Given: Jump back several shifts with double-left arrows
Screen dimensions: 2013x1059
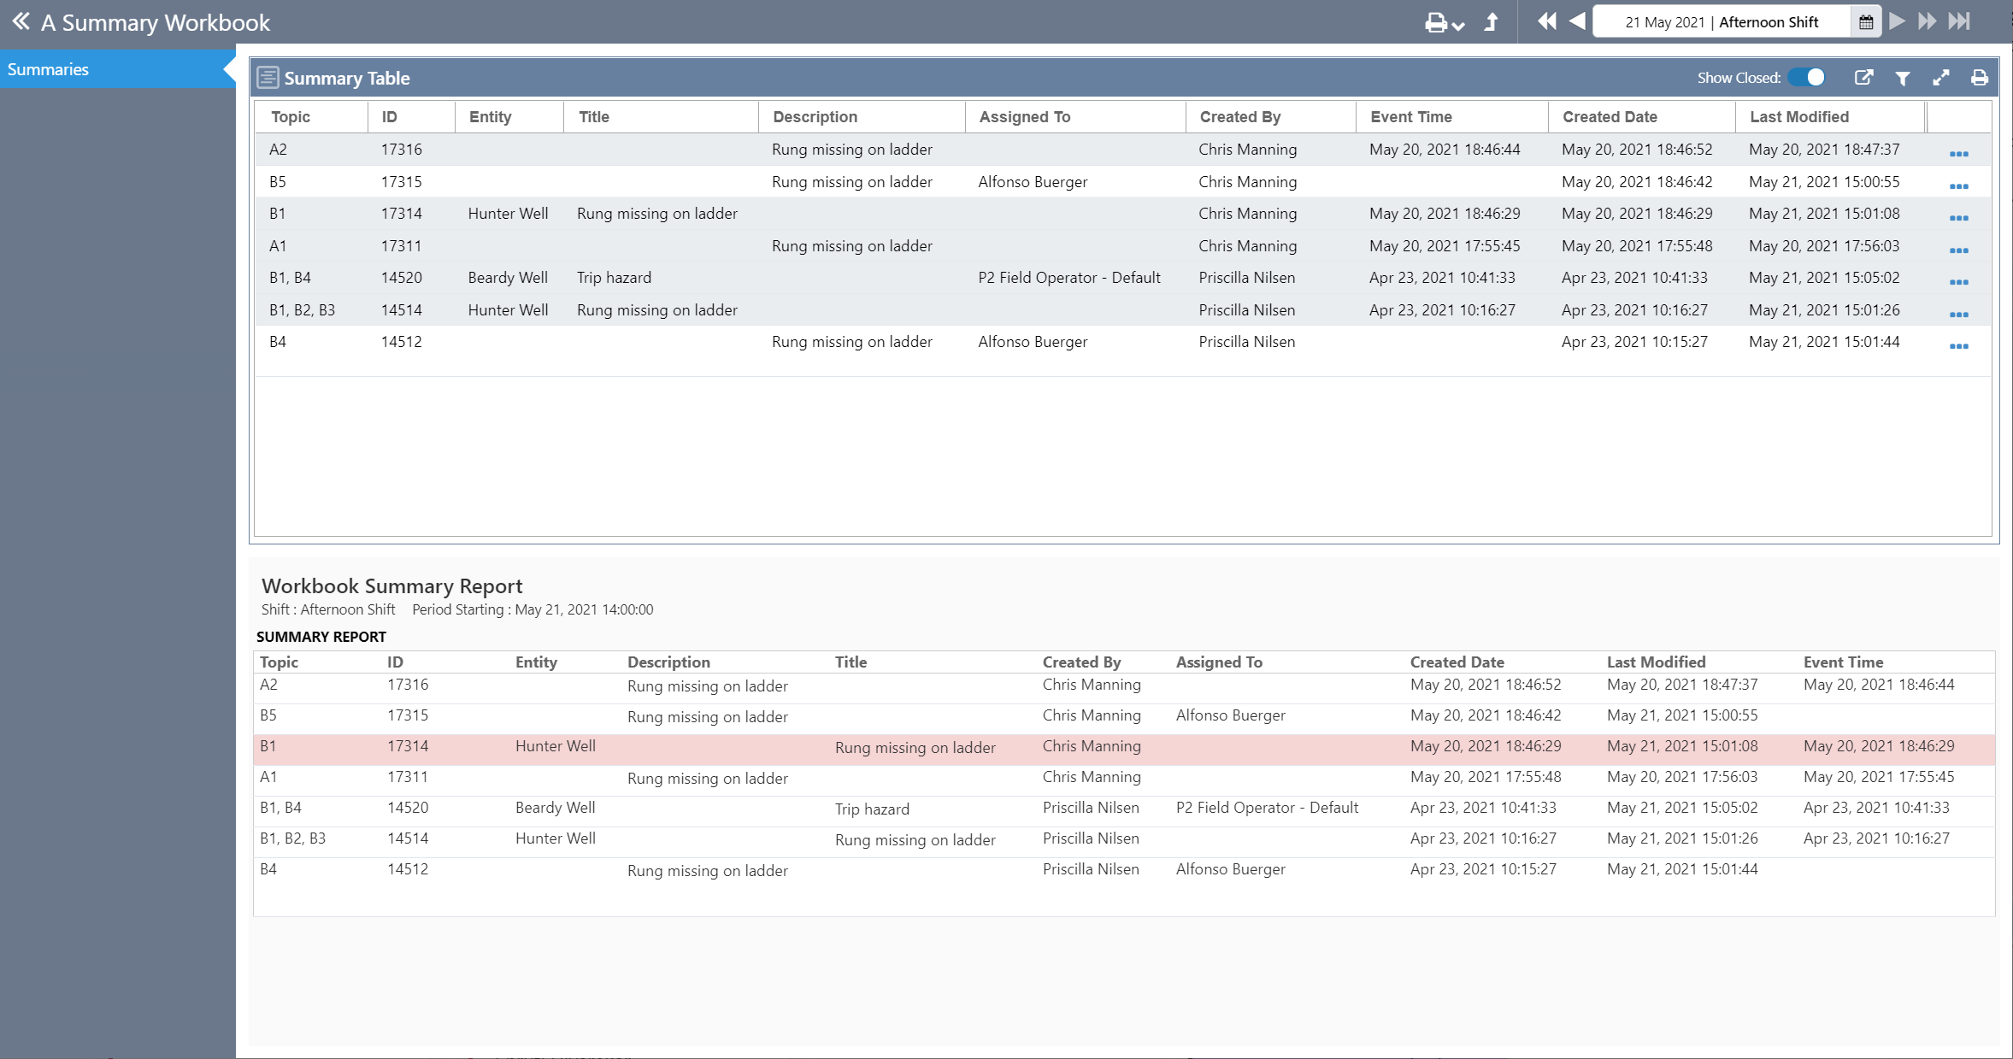Looking at the screenshot, I should point(1547,21).
